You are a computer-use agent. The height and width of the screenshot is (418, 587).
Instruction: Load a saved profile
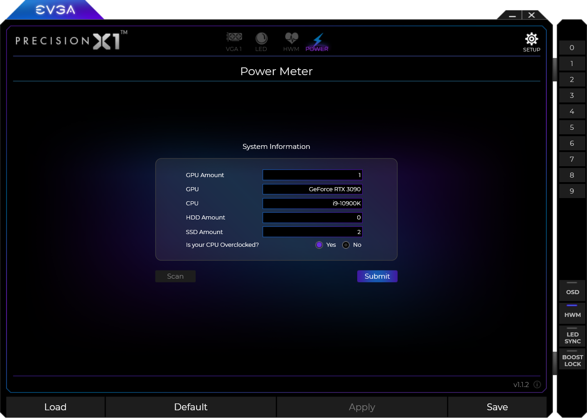(56, 407)
